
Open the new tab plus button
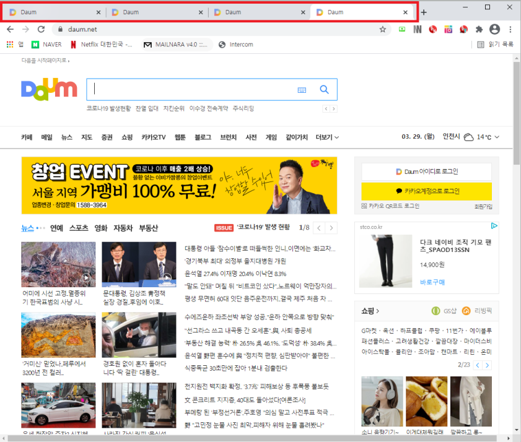click(x=424, y=12)
